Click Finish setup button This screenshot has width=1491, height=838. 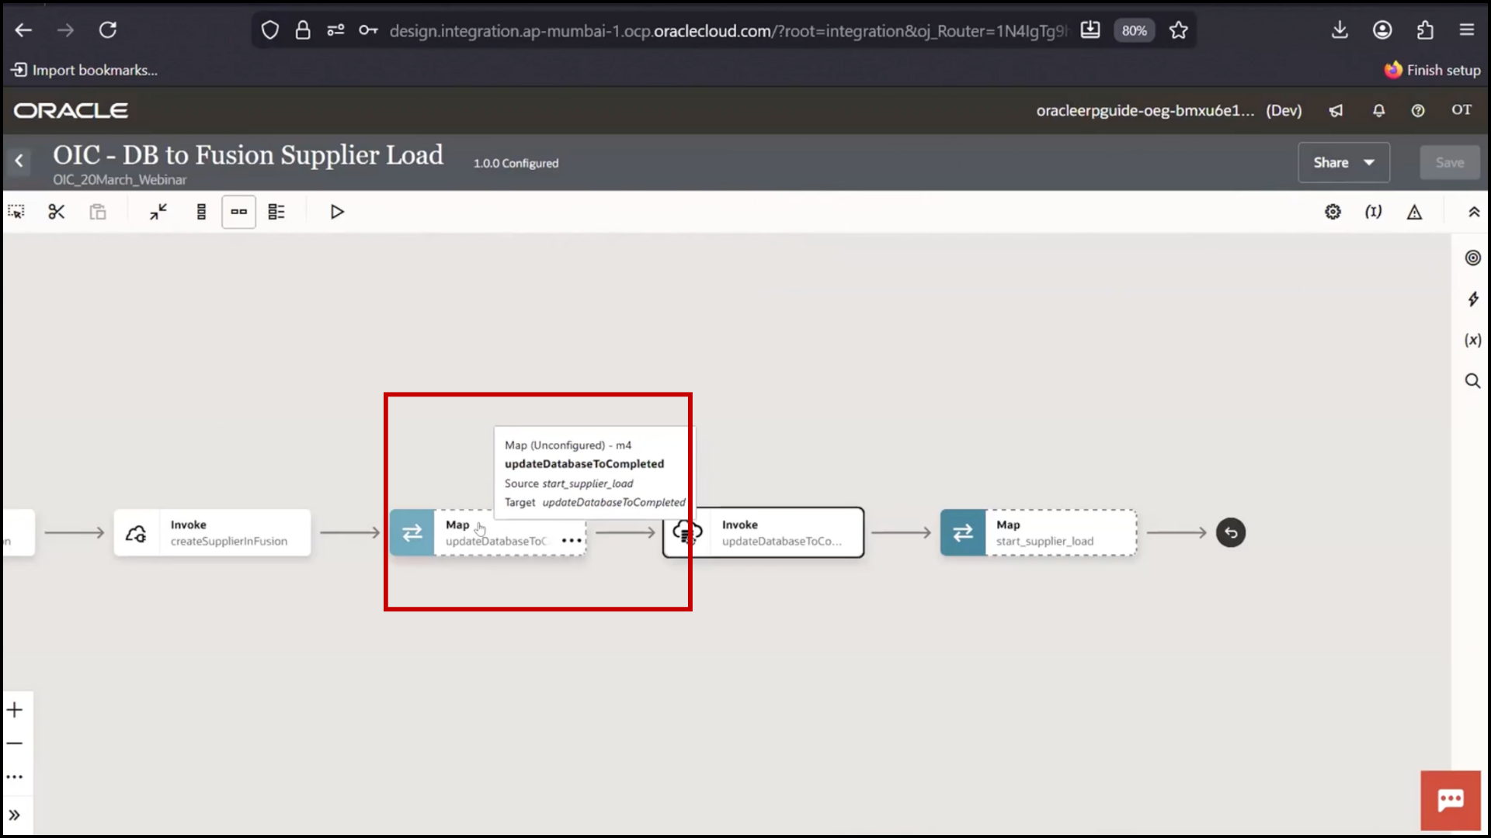(1433, 71)
